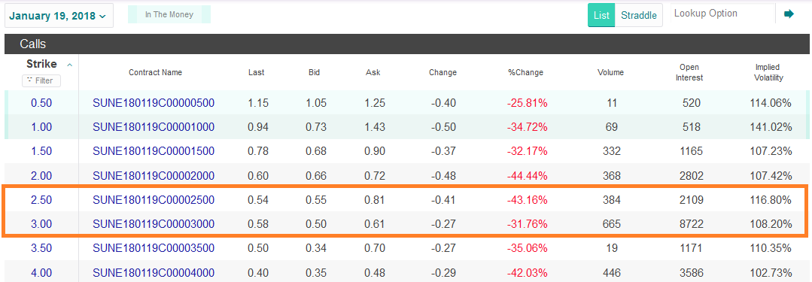This screenshot has width=812, height=282.
Task: Click implied volatility 141.02%
Action: coord(771,127)
